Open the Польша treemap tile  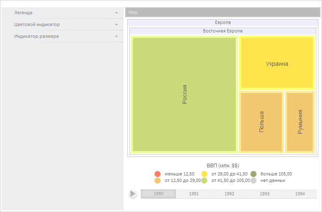pyautogui.click(x=261, y=122)
